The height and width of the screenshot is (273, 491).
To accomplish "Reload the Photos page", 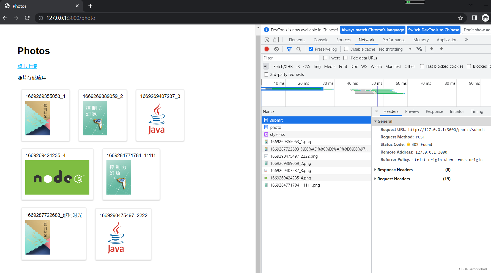I will pyautogui.click(x=27, y=18).
